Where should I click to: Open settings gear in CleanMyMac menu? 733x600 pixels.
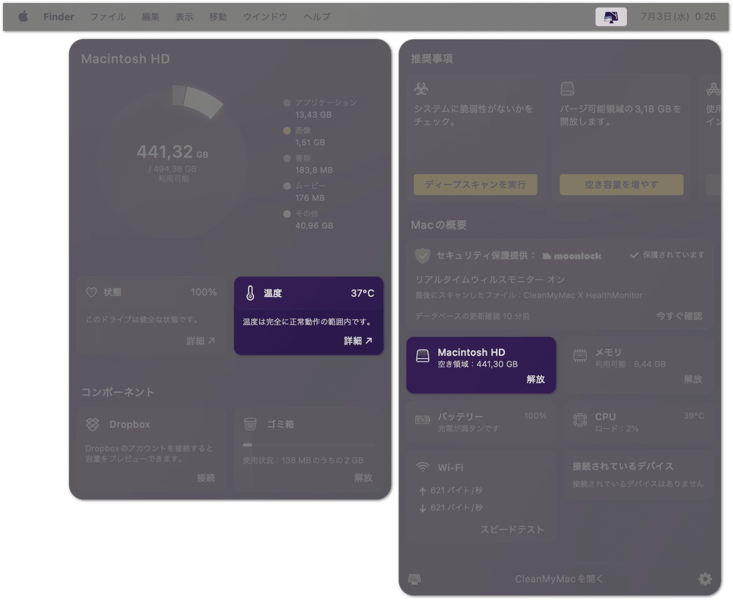(x=705, y=579)
